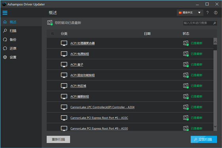This screenshot has width=222, height=148.
Task: Toggle the select-all checkbox in table header
Action: [x=52, y=34]
